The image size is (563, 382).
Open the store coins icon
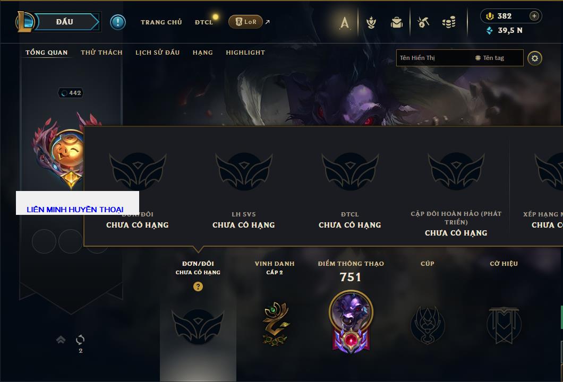[449, 23]
